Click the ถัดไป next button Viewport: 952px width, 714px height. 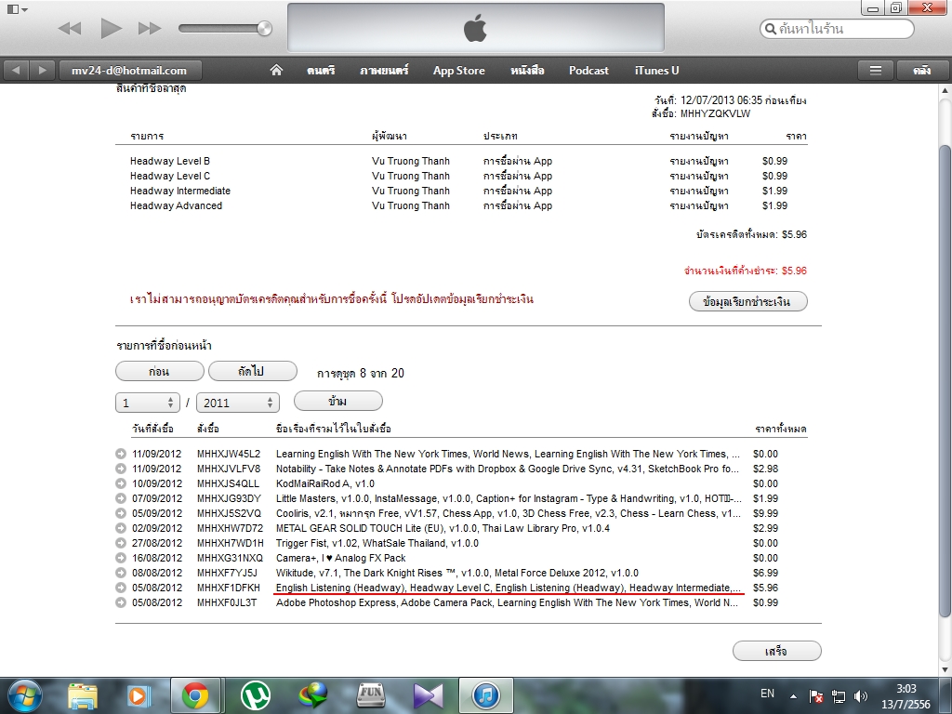[253, 371]
